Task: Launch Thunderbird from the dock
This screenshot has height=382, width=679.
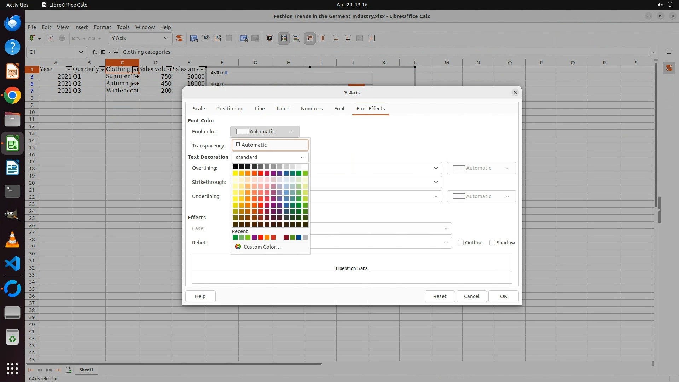Action: pyautogui.click(x=12, y=23)
